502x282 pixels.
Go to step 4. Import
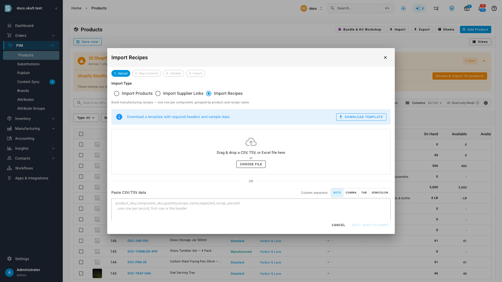[x=196, y=73]
